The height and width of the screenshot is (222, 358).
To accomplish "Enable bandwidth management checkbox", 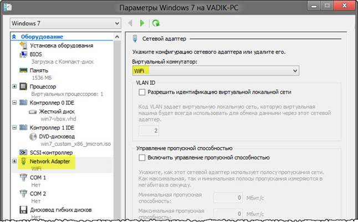I will (x=142, y=158).
